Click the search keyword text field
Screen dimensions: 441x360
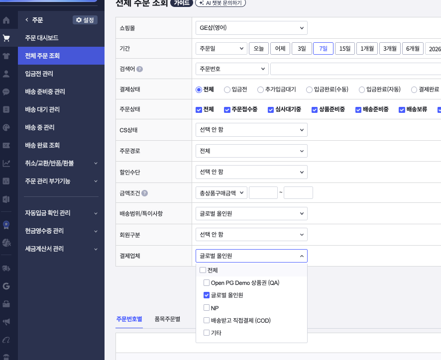tap(355, 69)
